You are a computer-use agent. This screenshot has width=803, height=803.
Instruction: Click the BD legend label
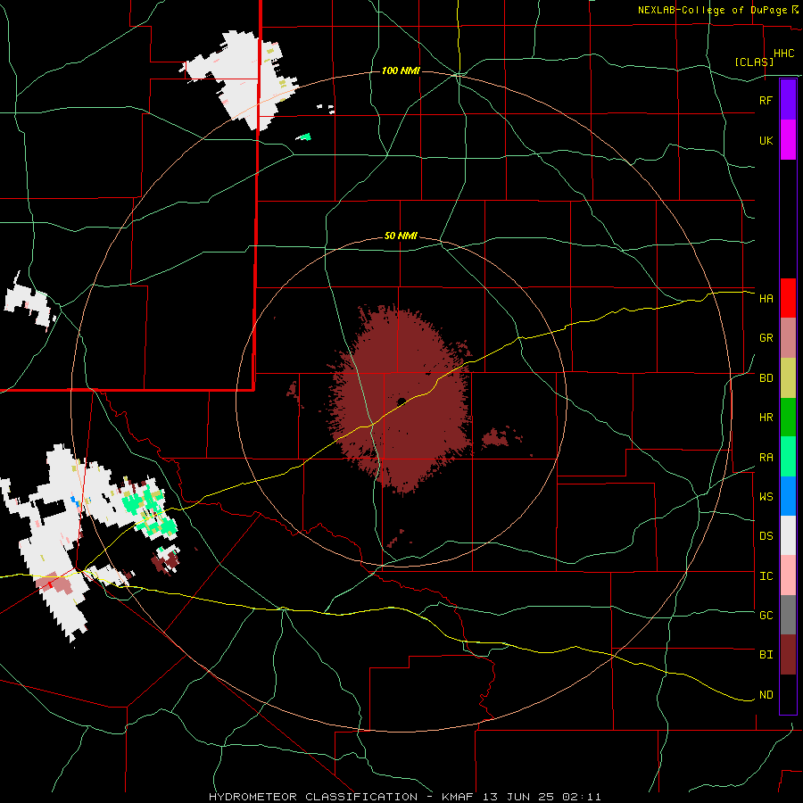tap(766, 378)
